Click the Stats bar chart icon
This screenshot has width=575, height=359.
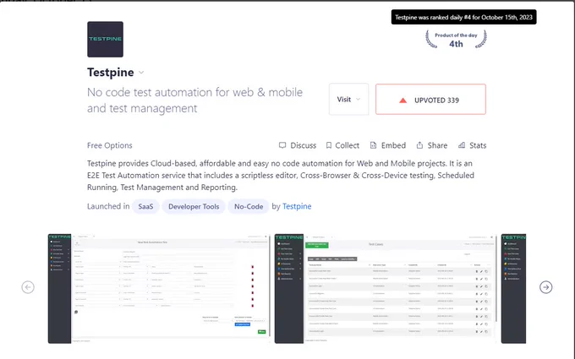[462, 145]
